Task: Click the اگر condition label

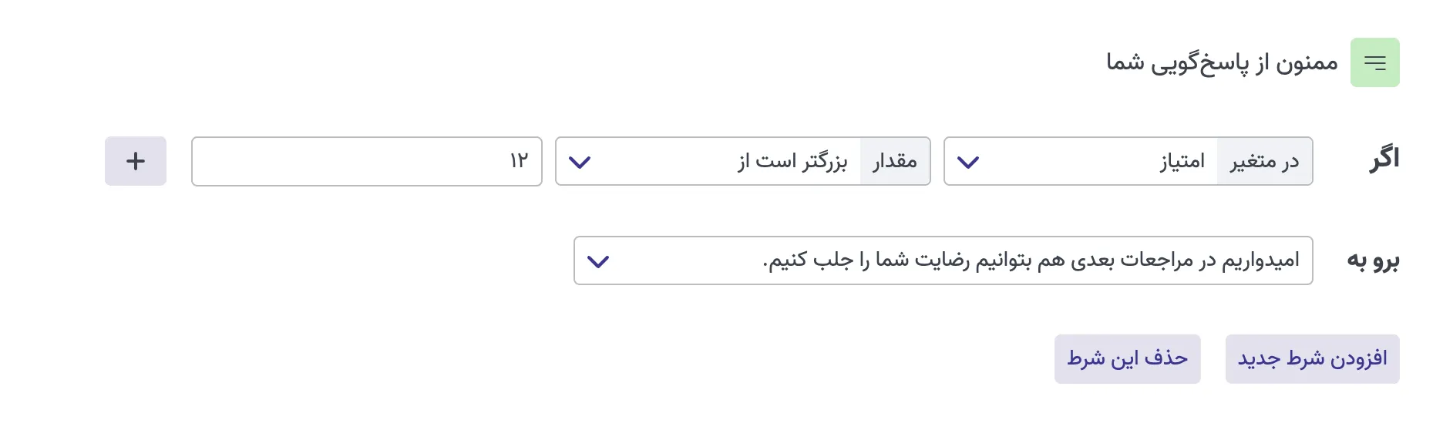Action: 1384,159
